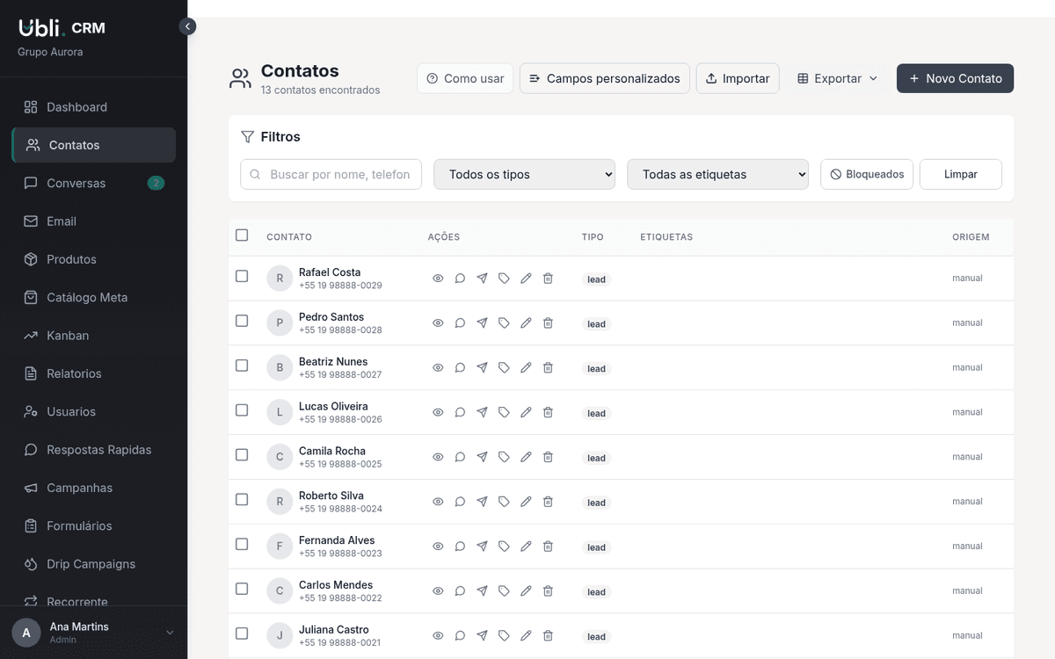This screenshot has height=659, width=1055.
Task: Edit Carlos Mendes with pencil icon
Action: 526,591
